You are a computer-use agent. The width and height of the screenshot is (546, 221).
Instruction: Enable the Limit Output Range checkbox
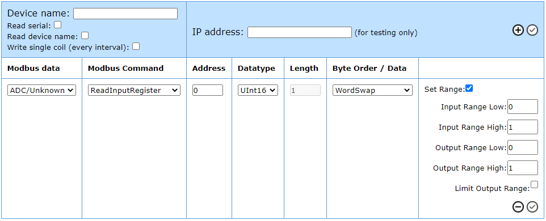click(x=534, y=184)
